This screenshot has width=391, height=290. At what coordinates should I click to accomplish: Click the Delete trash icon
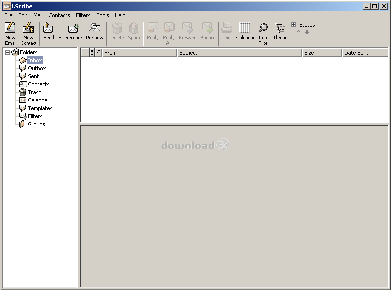pos(117,31)
